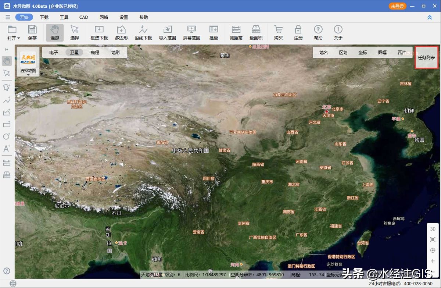Choose the 屏幕范围 screen range tool
441x288 pixels.
point(191,32)
